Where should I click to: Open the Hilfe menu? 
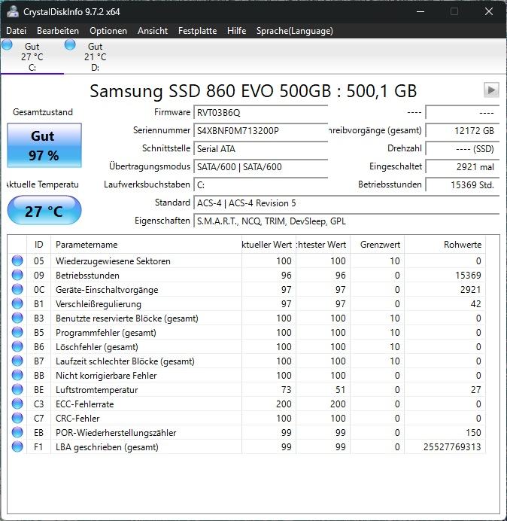[236, 31]
